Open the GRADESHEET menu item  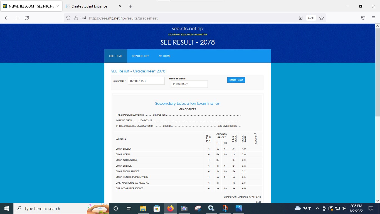[x=140, y=56]
